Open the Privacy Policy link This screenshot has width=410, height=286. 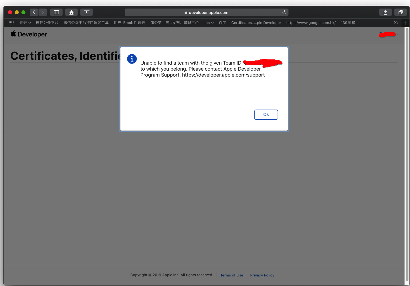click(x=262, y=275)
